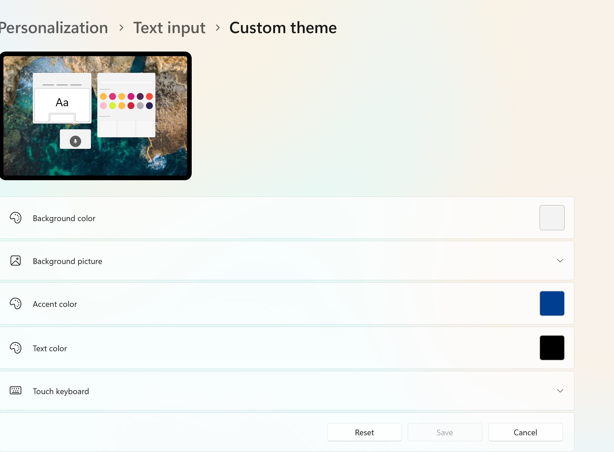Click the Background color palette icon
The image size is (614, 452).
[x=16, y=218]
